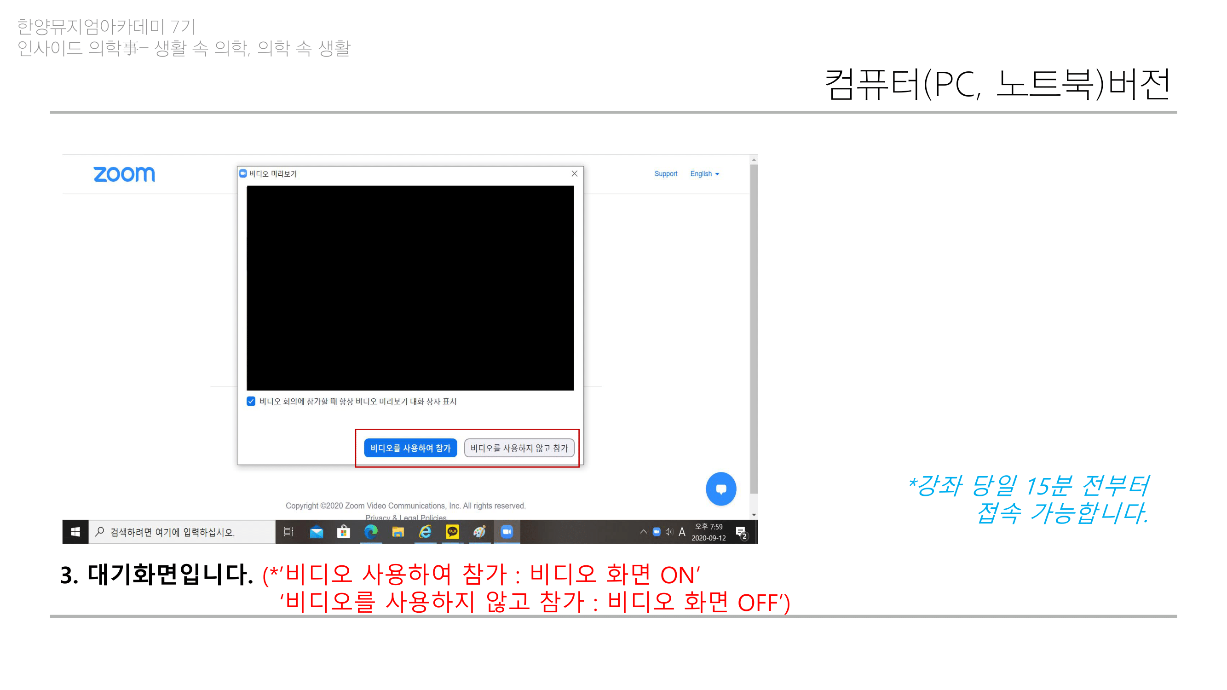Image resolution: width=1227 pixels, height=690 pixels.
Task: Uncheck always show video preview checkbox
Action: pos(251,402)
